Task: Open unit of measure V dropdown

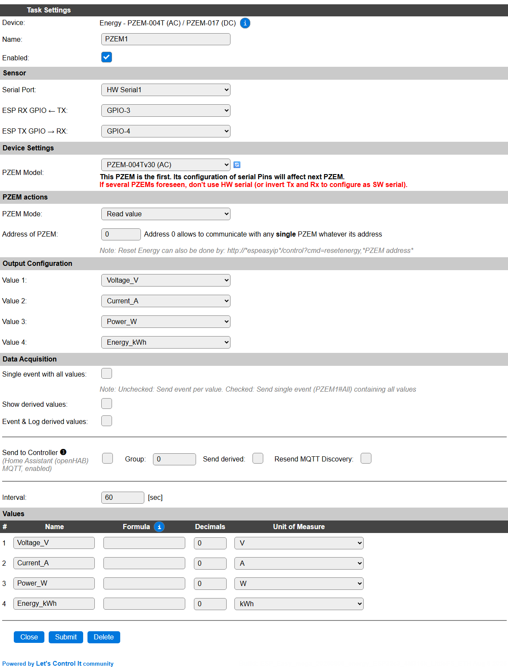Action: pos(299,543)
